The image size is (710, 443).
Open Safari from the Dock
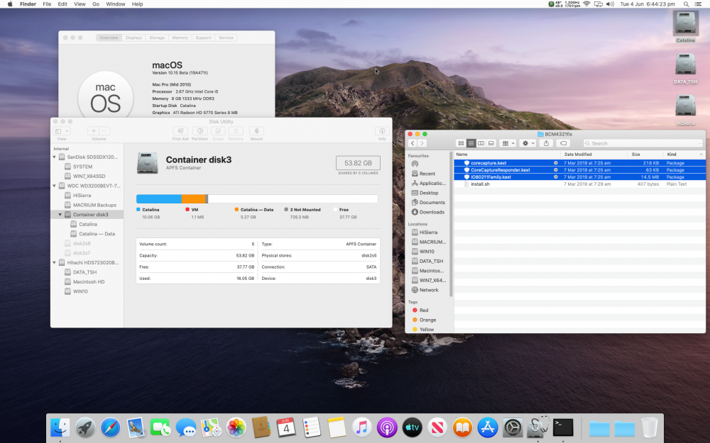(111, 427)
